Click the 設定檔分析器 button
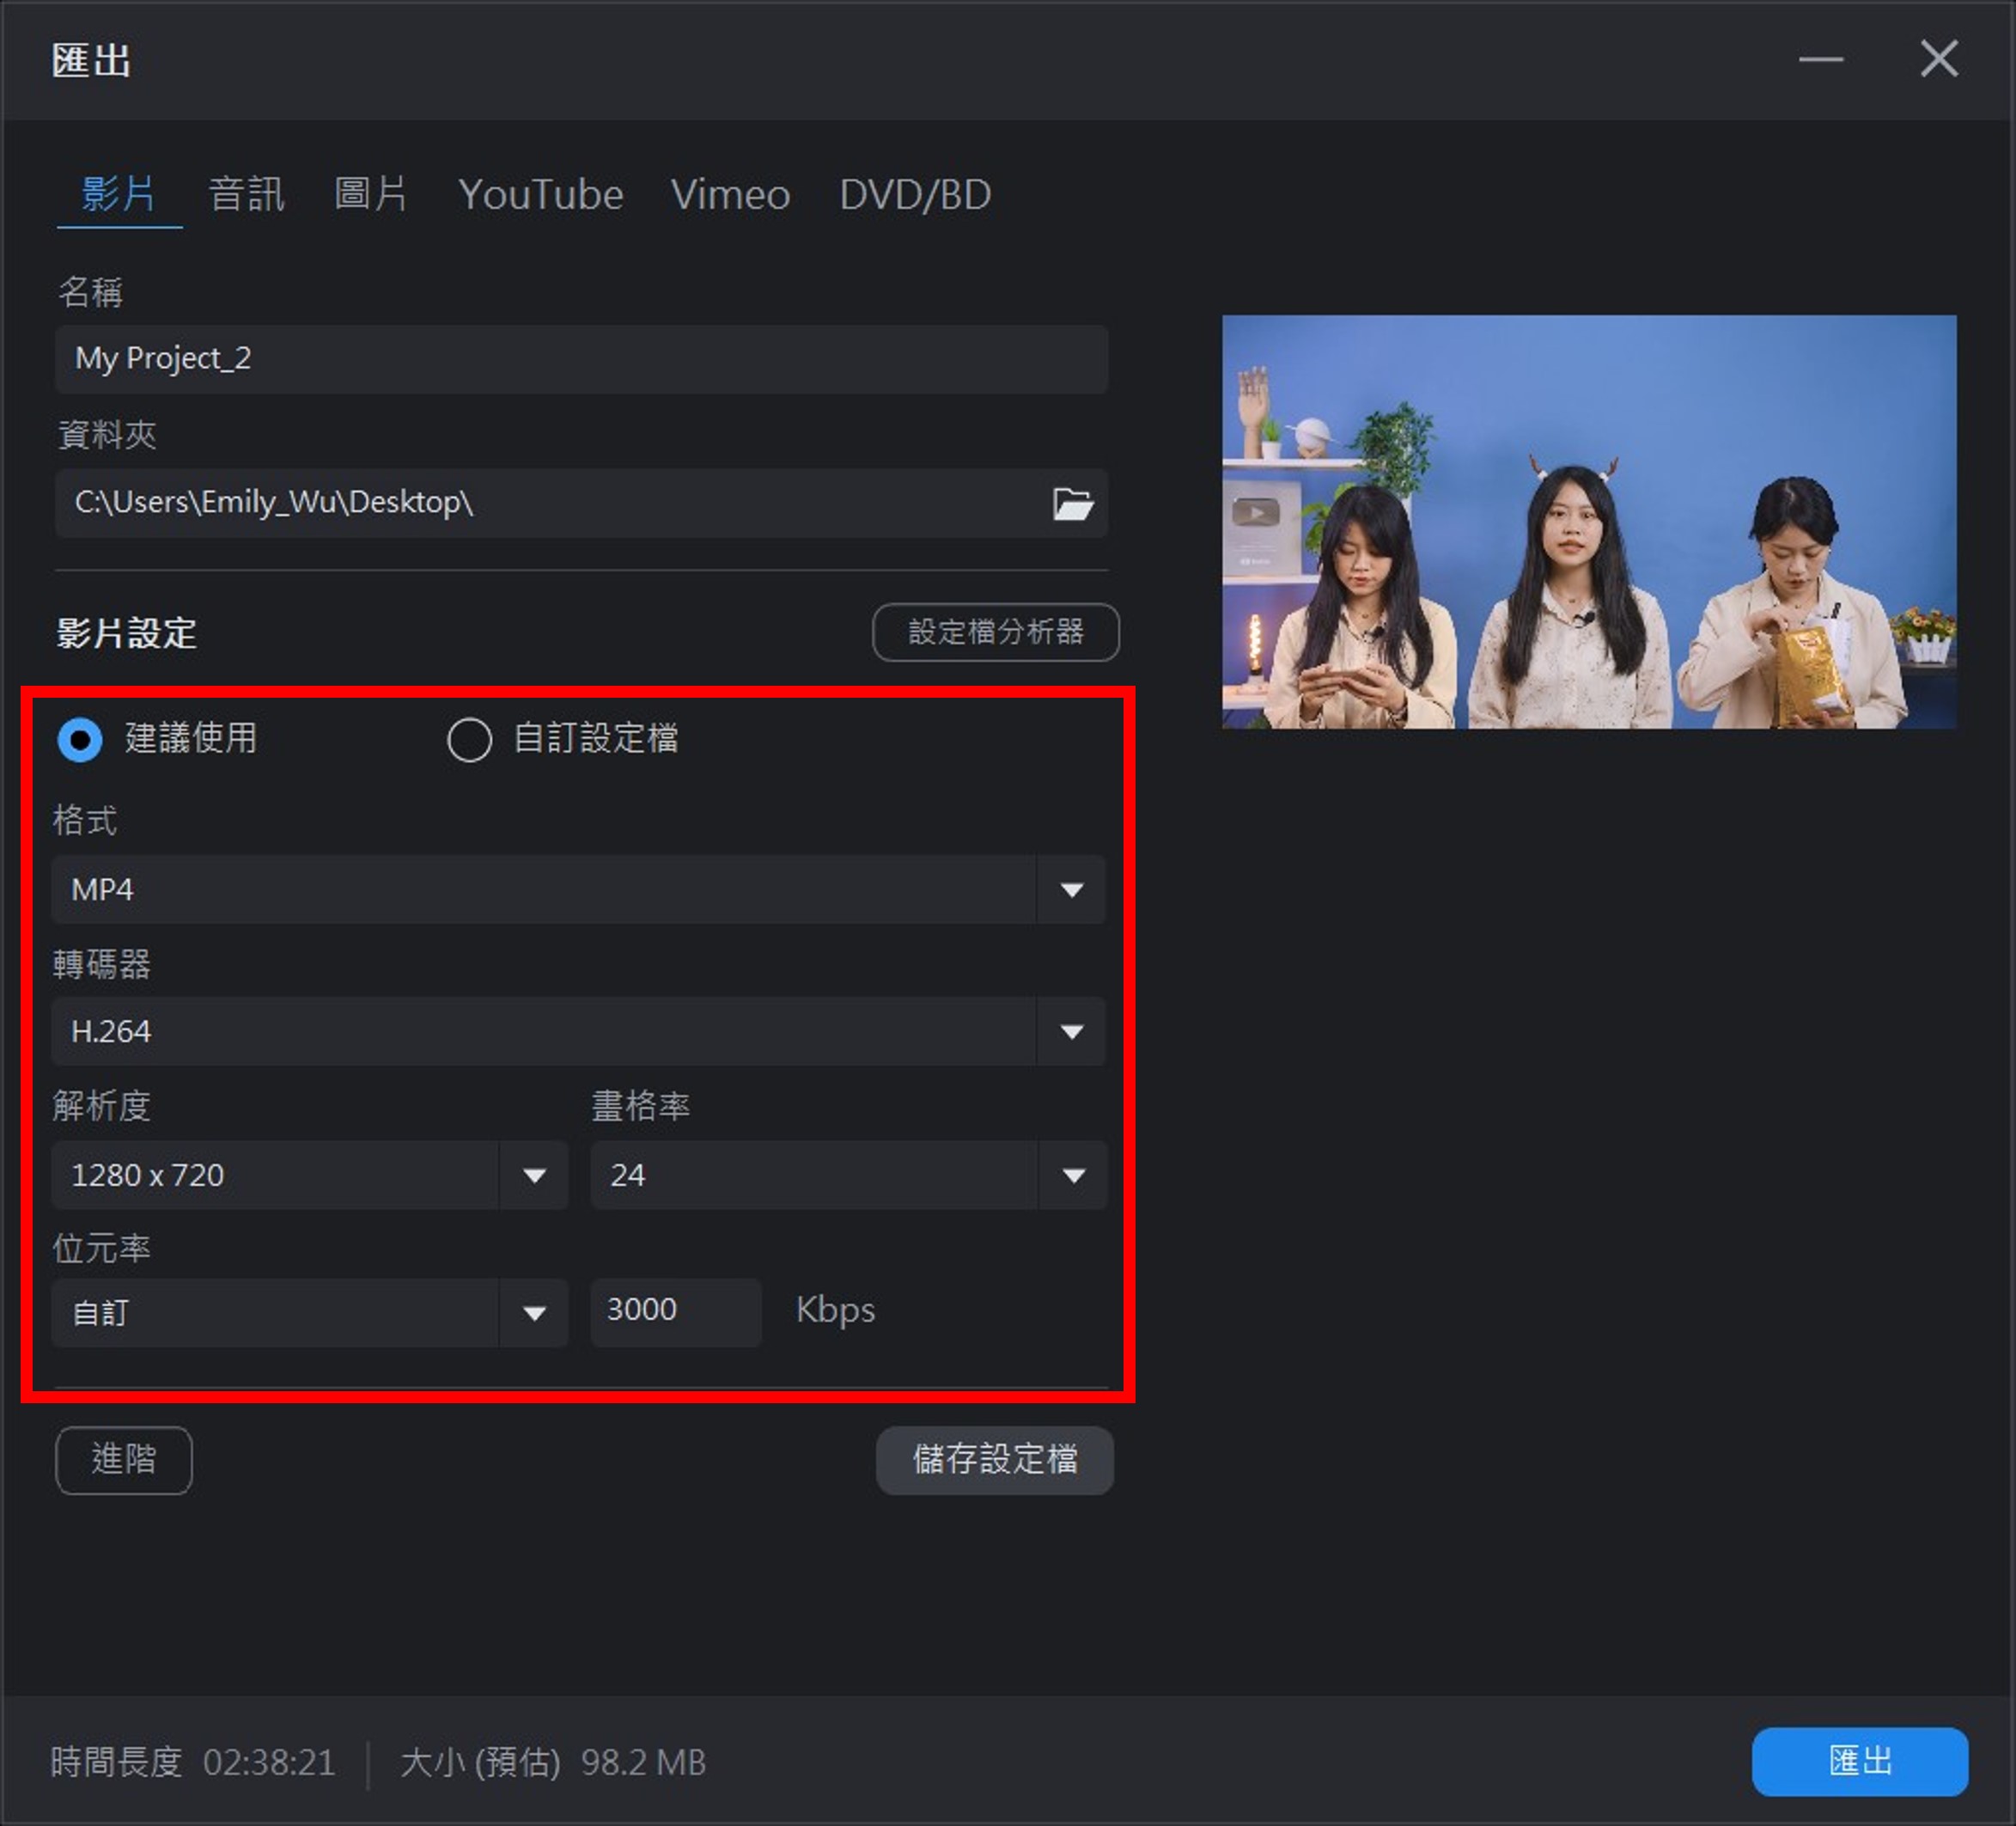The height and width of the screenshot is (1826, 2016). [x=996, y=632]
